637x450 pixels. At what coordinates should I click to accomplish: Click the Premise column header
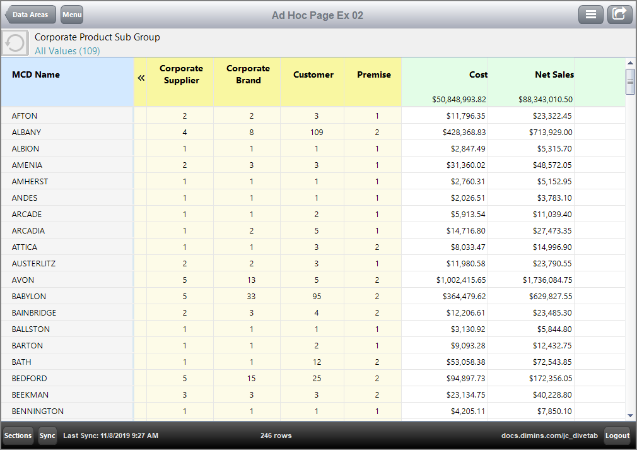click(374, 74)
